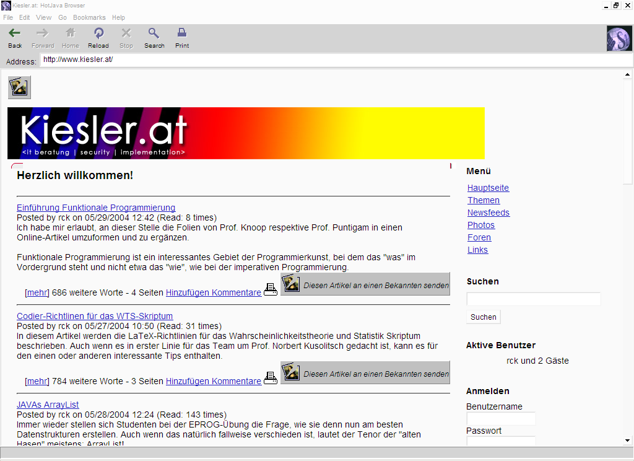The width and height of the screenshot is (634, 461).
Task: Click the address bar URL field
Action: 334,60
